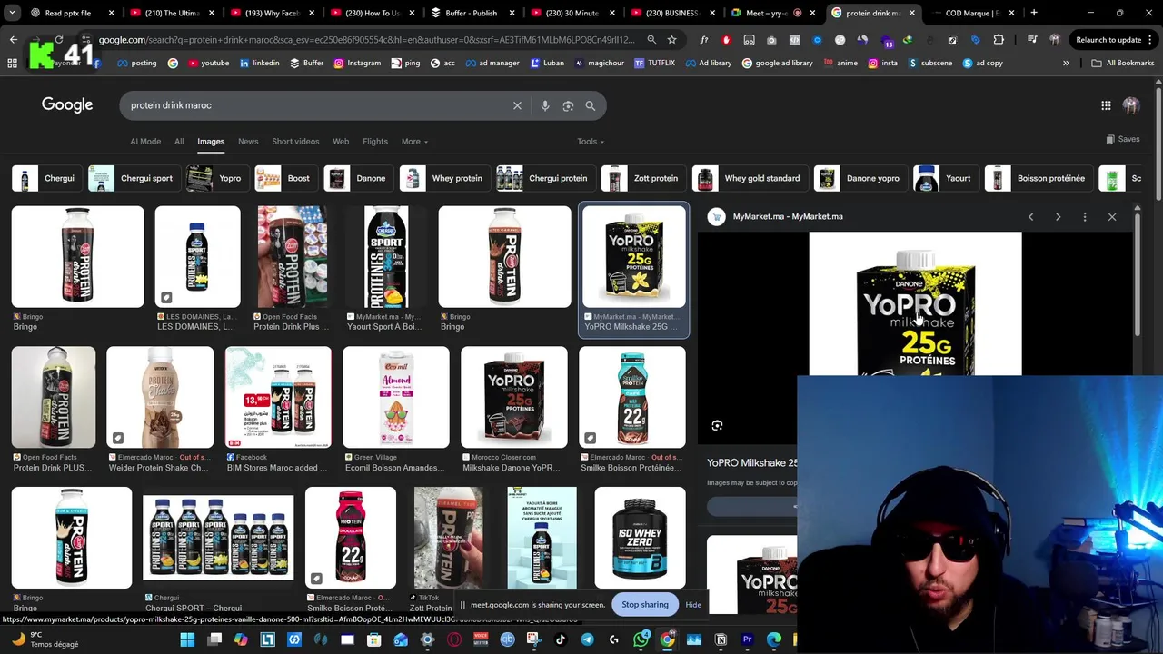Open Google Lens image search

click(568, 105)
